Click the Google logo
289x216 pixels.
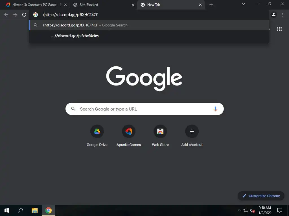[144, 79]
